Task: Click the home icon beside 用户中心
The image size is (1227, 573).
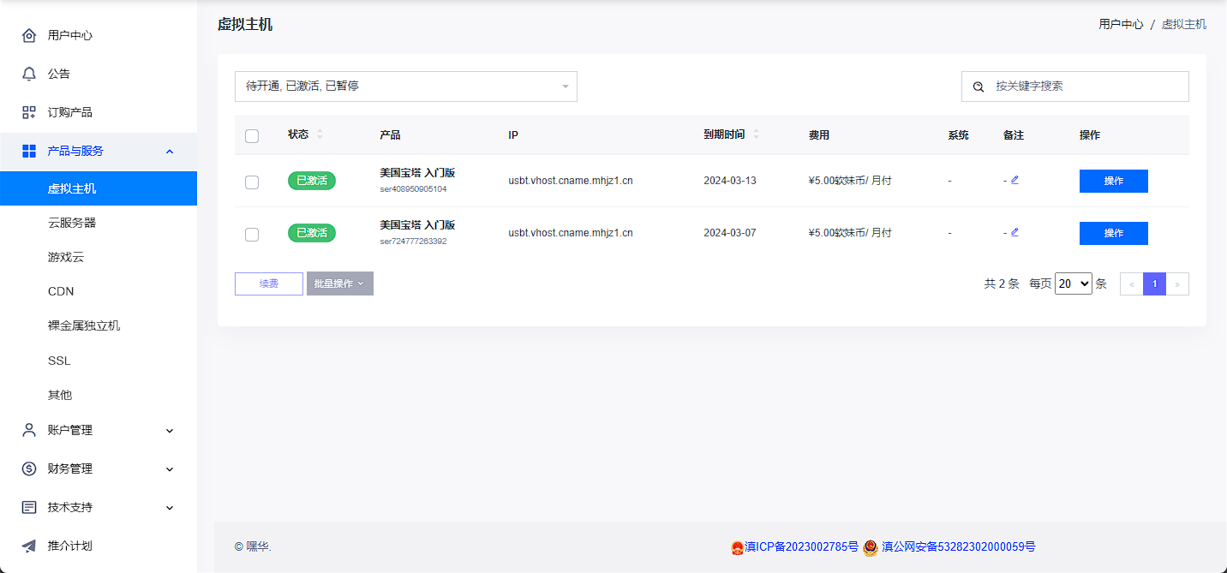Action: (29, 35)
